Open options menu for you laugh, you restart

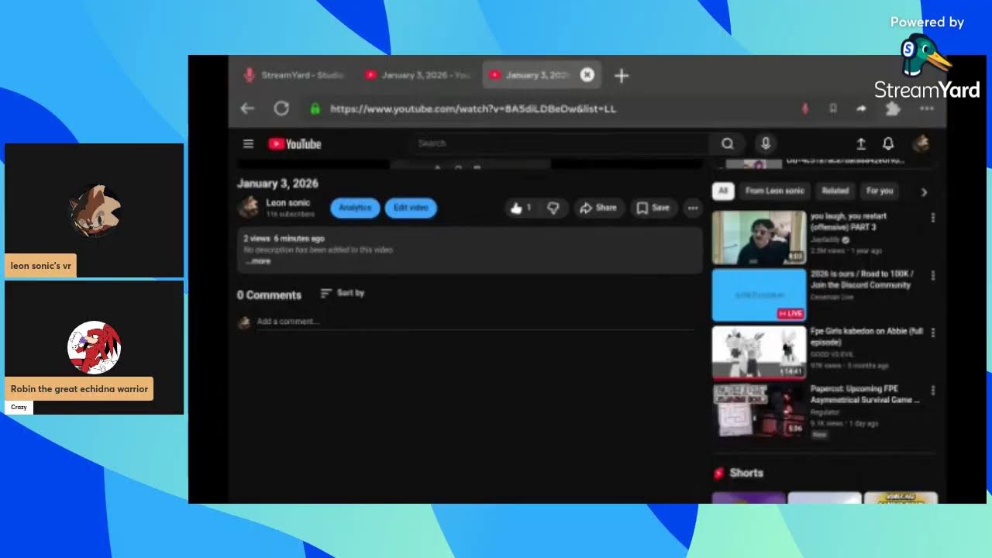point(932,218)
